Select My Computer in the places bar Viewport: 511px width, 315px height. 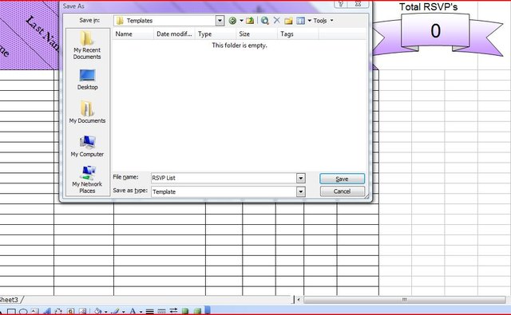87,147
